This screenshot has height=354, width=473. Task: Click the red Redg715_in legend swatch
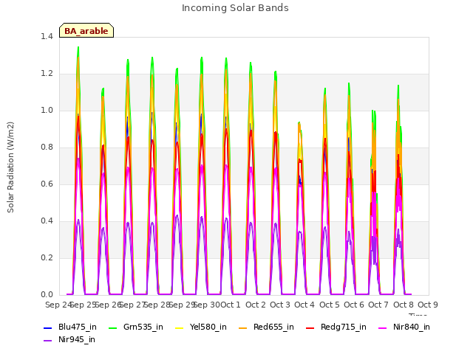pos(310,327)
